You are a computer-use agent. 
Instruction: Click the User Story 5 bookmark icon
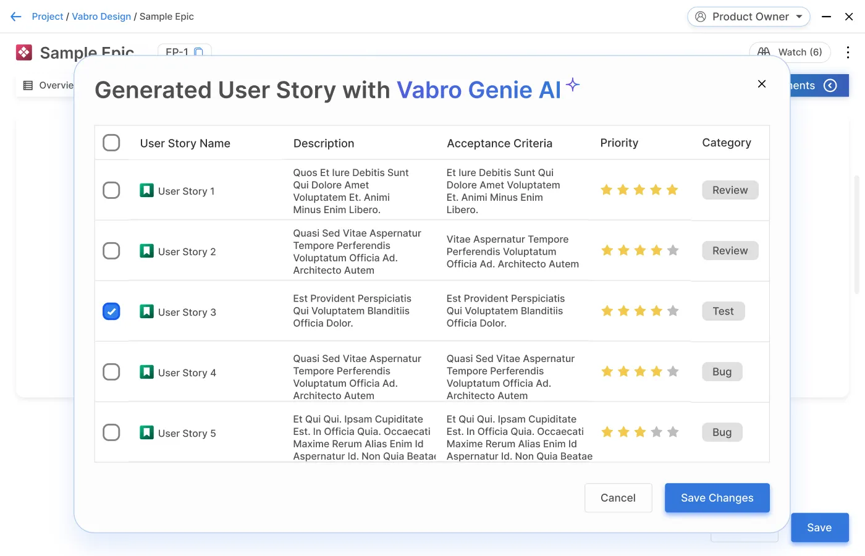[x=146, y=432]
